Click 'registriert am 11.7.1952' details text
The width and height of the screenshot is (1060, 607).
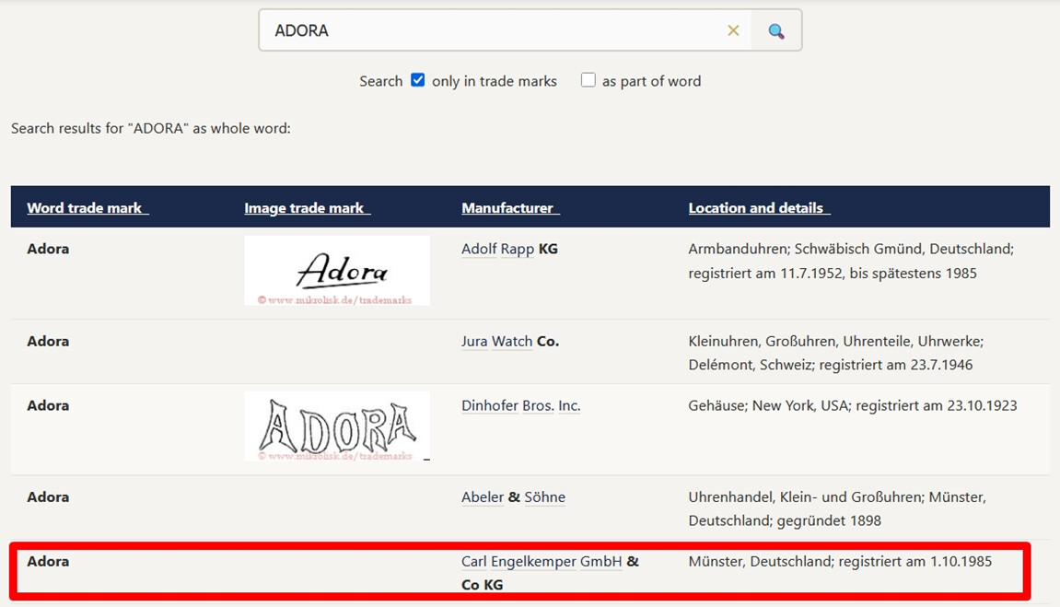click(766, 273)
